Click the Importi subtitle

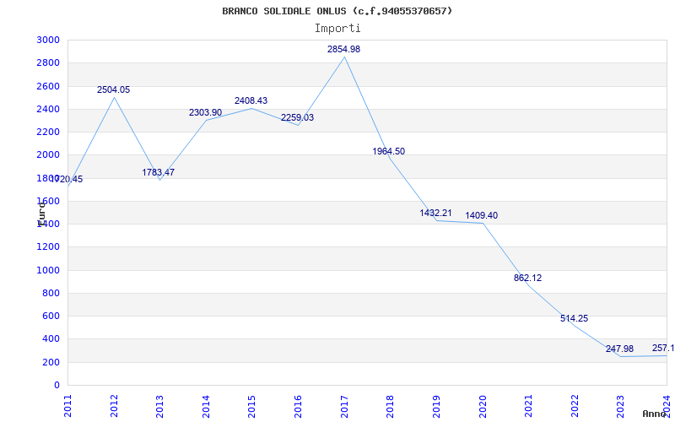click(x=337, y=29)
